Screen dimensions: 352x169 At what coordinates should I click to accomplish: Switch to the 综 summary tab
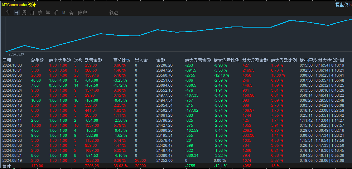click(x=9, y=13)
